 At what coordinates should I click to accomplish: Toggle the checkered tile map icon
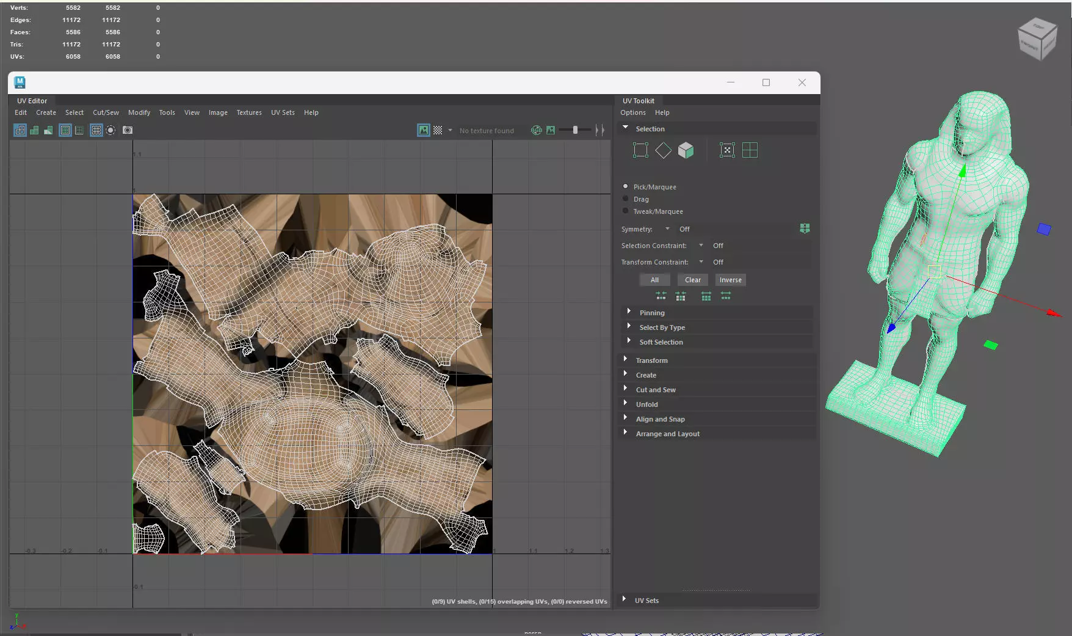coord(438,130)
